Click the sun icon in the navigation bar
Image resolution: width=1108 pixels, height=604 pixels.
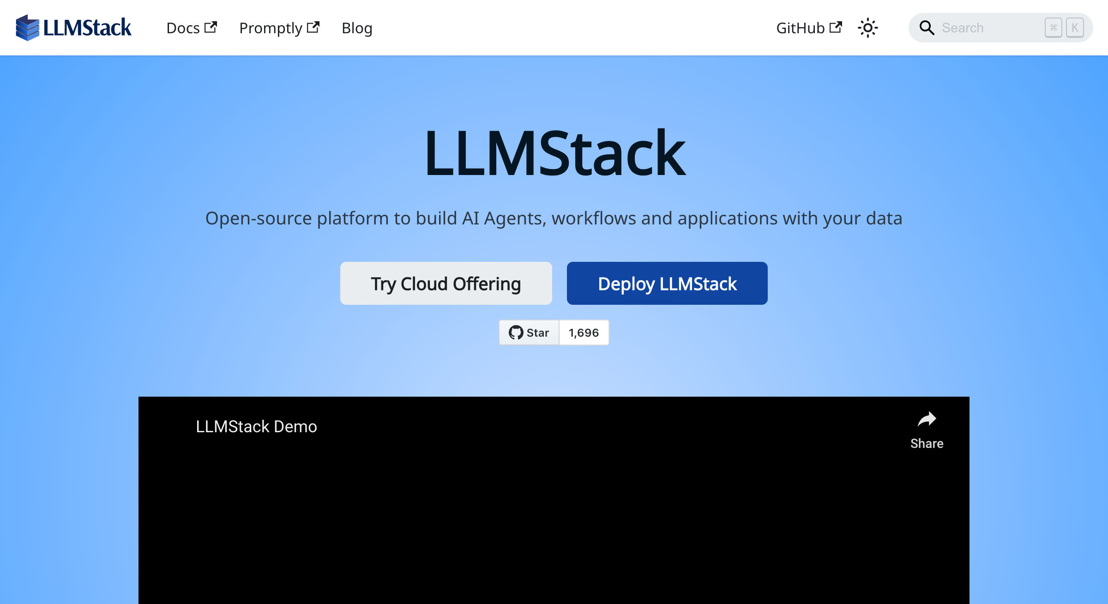tap(868, 28)
